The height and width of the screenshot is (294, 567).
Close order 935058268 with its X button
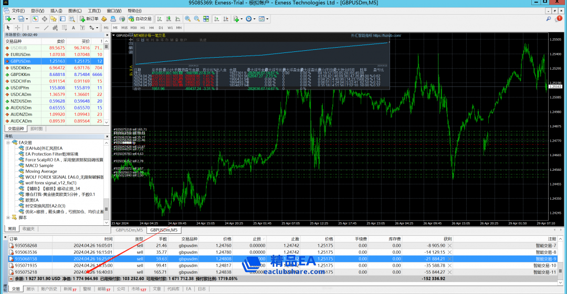pos(450,245)
